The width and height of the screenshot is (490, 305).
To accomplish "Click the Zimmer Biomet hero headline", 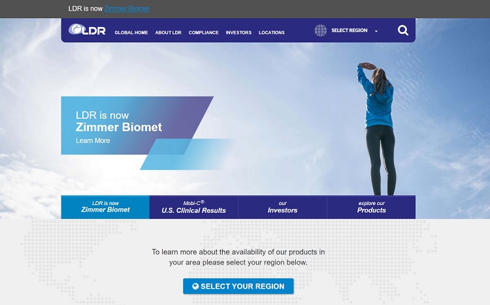I will point(119,127).
